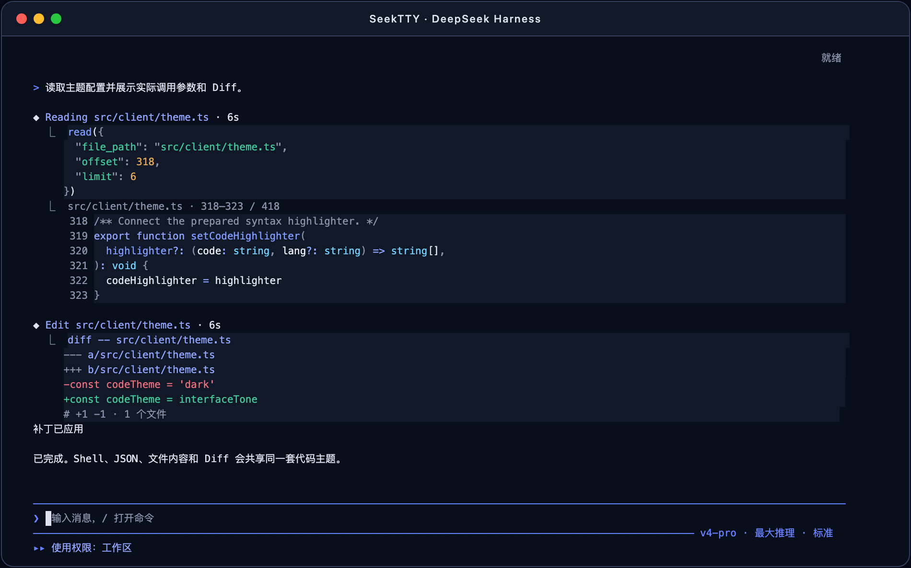Viewport: 911px width, 568px height.
Task: Click the user message 读取主题配置并展示实际调用参数和 Diff
Action: point(144,88)
